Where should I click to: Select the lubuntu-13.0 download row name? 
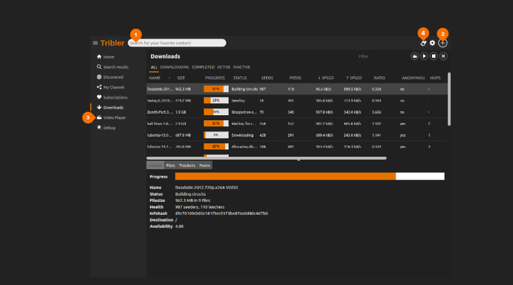(x=160, y=135)
